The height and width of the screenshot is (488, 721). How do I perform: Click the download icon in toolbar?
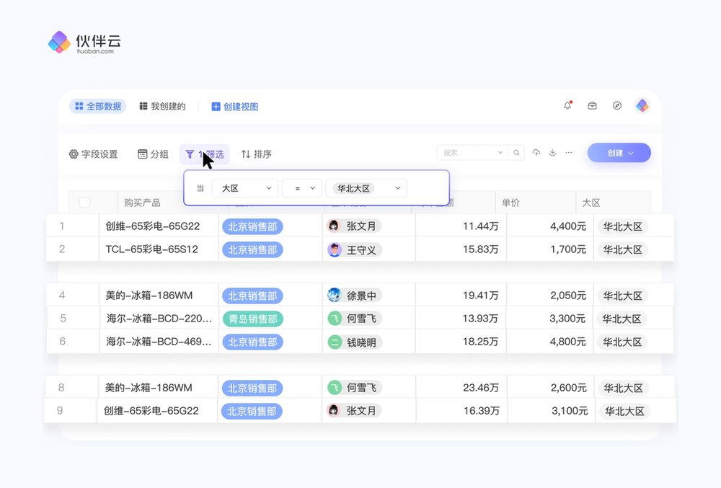(x=553, y=153)
